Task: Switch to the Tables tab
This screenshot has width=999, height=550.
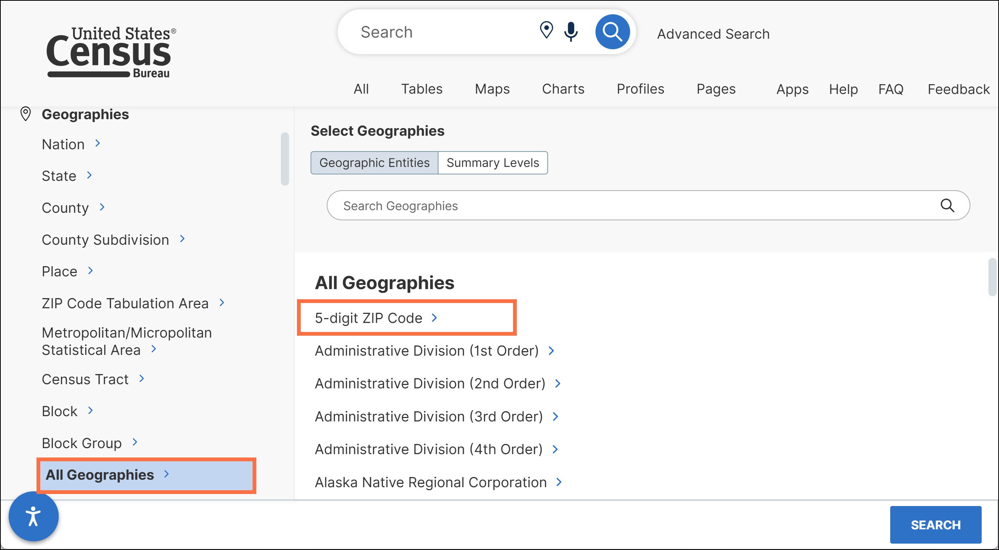Action: (422, 89)
